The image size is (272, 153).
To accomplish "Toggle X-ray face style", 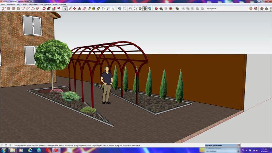I will [x=120, y=8].
